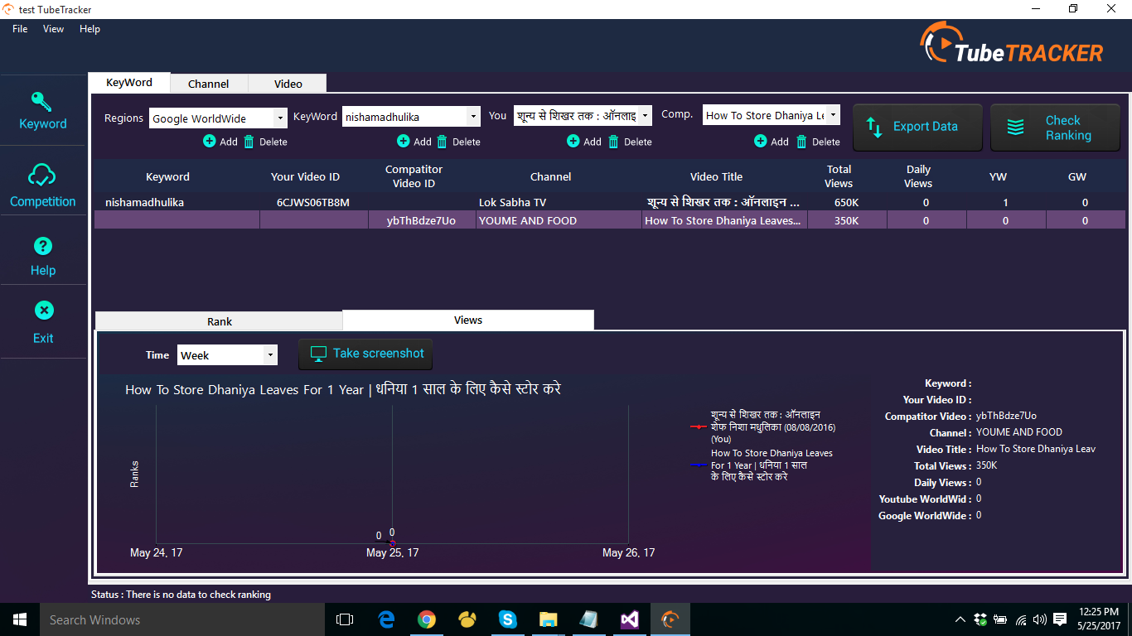Select the Views chart tab

(468, 320)
